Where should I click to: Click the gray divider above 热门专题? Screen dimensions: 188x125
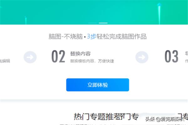click(94, 101)
